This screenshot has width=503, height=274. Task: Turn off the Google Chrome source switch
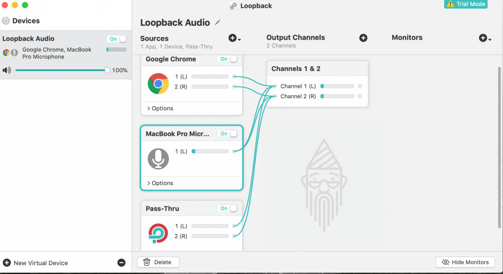click(x=227, y=59)
